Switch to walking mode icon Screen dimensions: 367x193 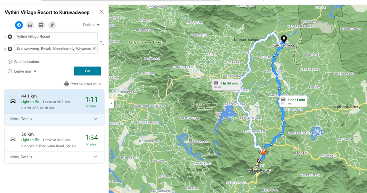[52, 25]
